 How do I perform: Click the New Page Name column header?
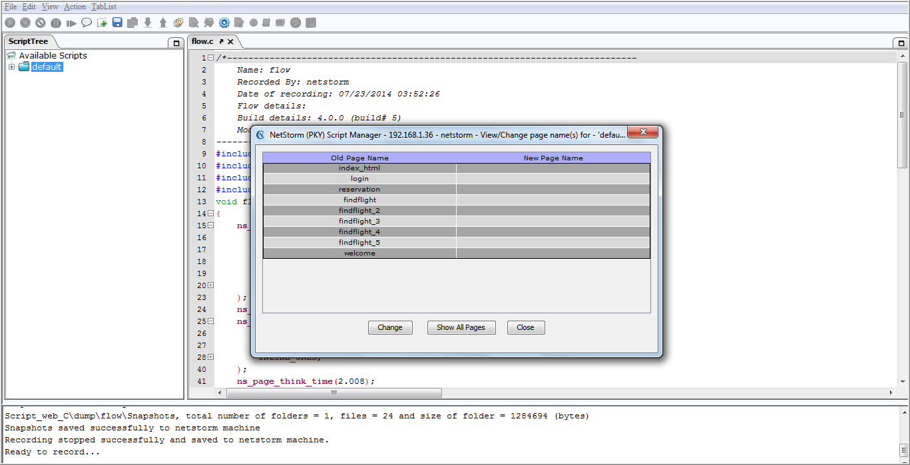[553, 158]
